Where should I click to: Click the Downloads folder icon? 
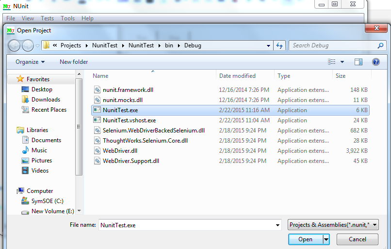click(25, 100)
